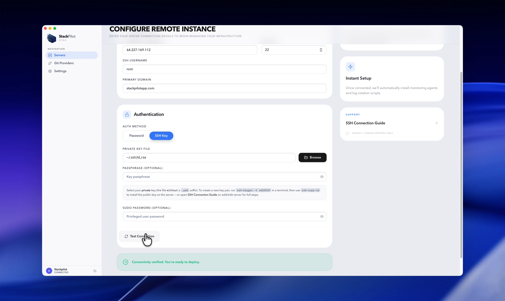
Task: Click the folder icon on Browse
Action: pos(306,157)
